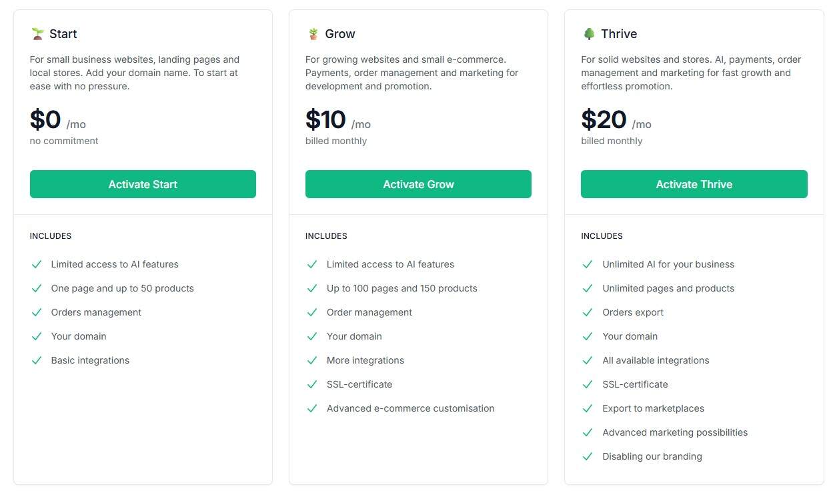This screenshot has width=835, height=491.
Task: Click the checkmark beside SSL-certificate in Grow plan
Action: (312, 384)
